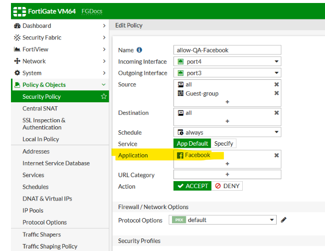Screen dimensions: 325x251
Task: Click the Name info icon
Action: coord(139,50)
